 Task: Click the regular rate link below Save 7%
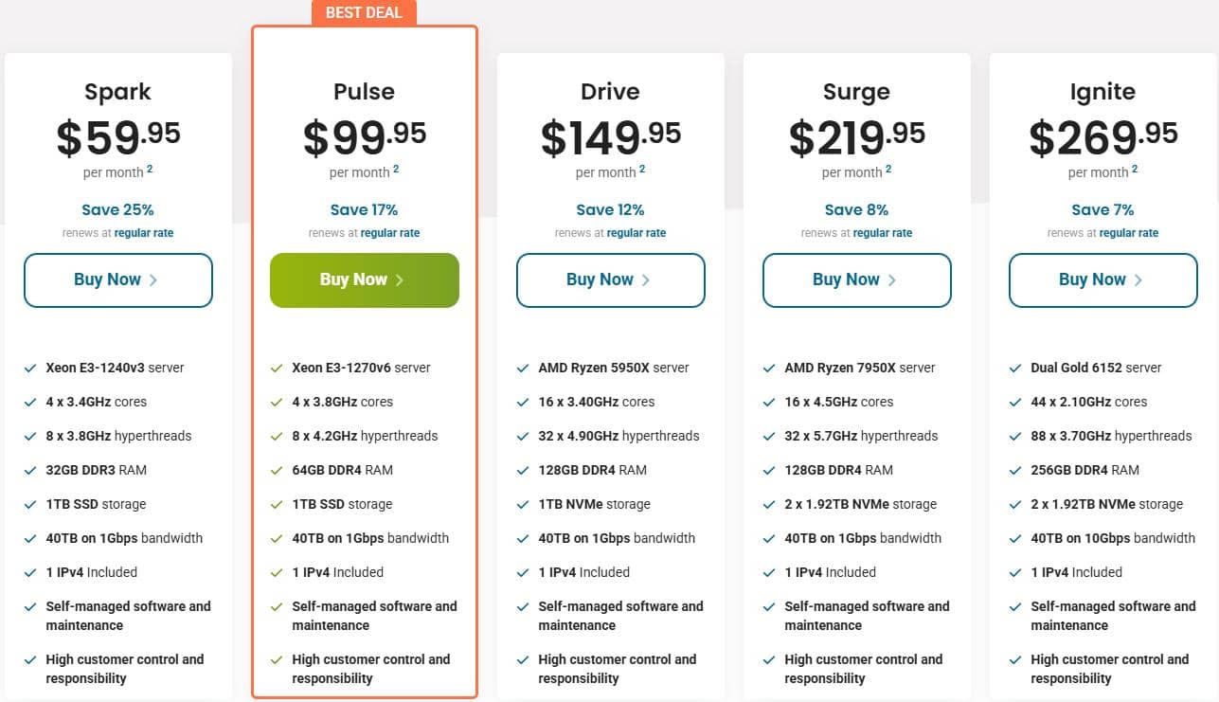coord(1129,233)
